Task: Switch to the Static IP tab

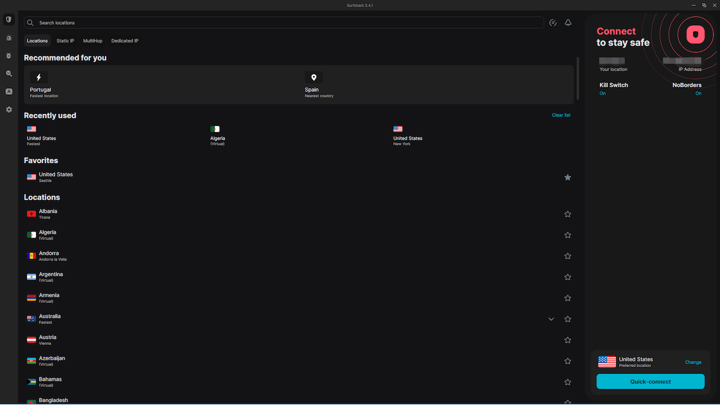Action: point(65,40)
